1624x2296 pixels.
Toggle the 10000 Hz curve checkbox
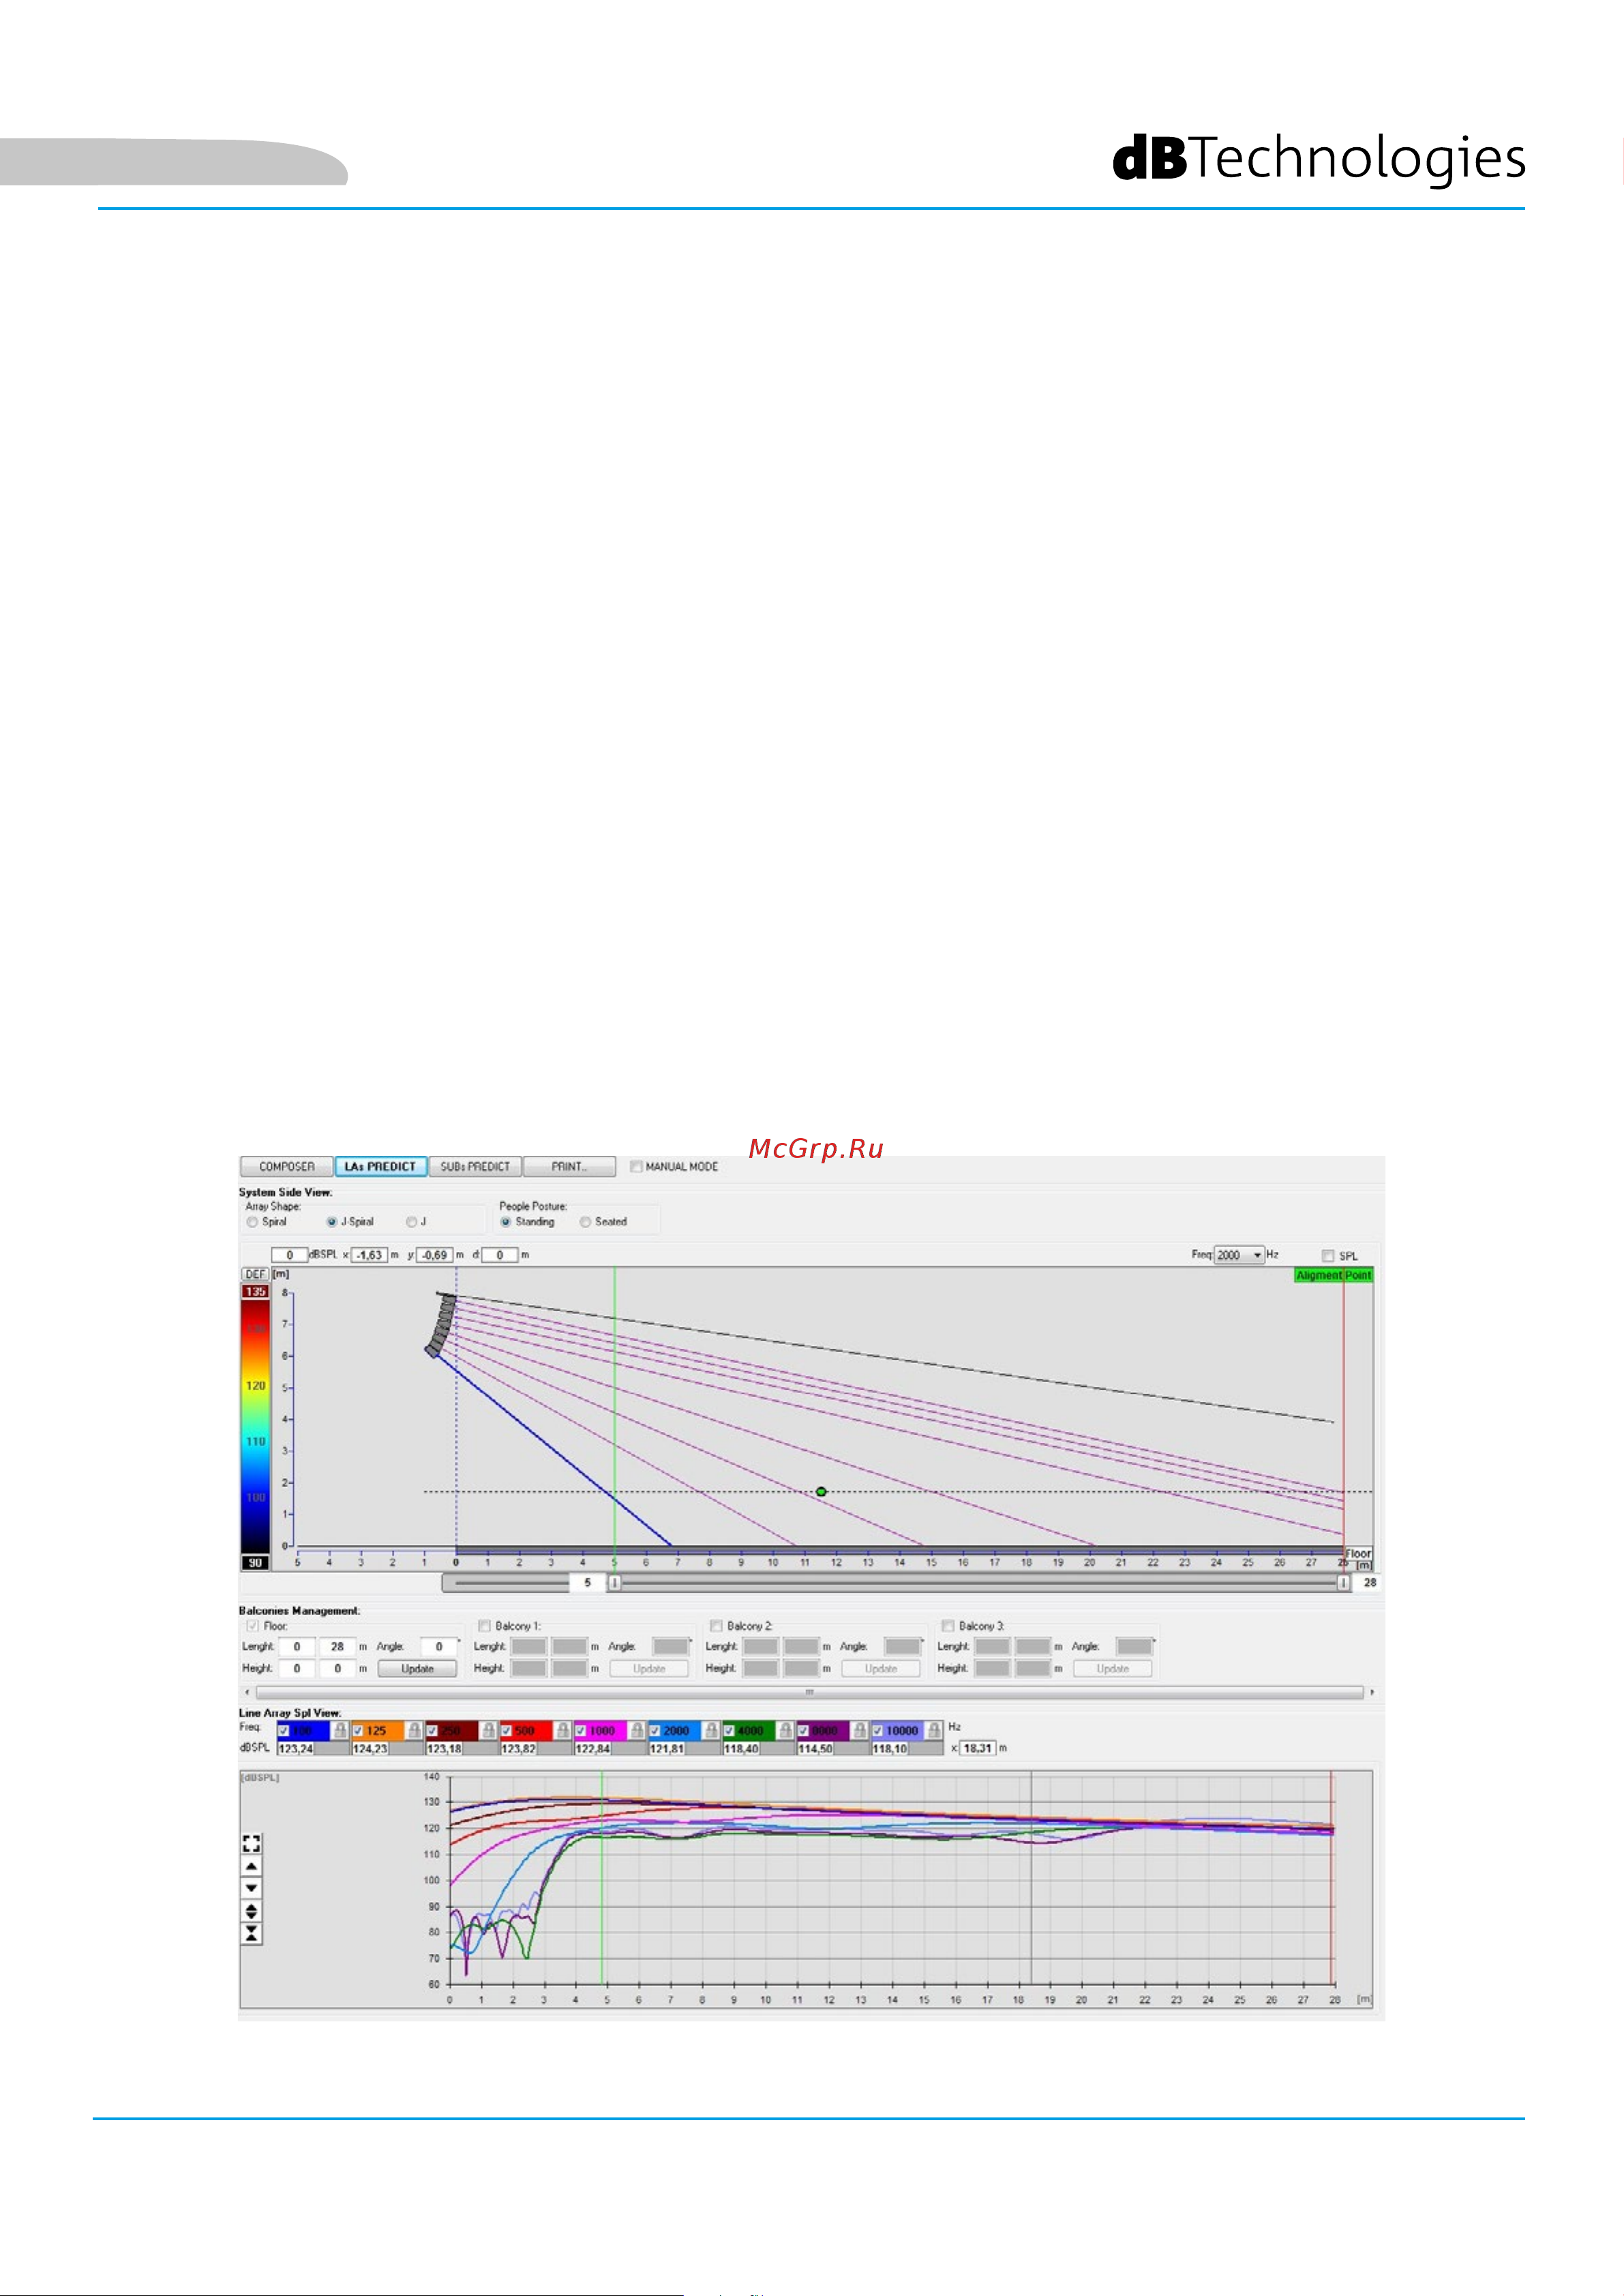(x=877, y=1731)
